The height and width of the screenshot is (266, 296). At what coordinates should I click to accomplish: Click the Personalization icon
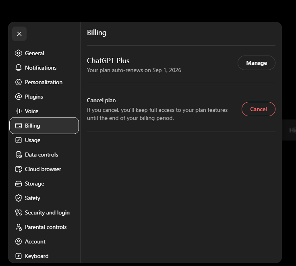(19, 82)
